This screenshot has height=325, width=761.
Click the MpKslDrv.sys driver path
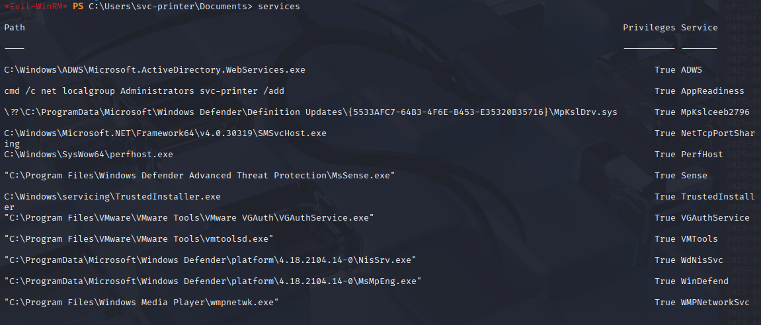(x=311, y=112)
